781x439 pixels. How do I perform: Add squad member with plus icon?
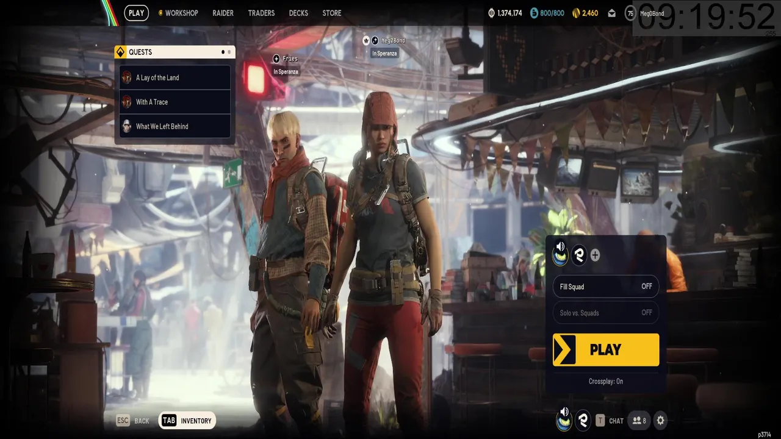595,255
